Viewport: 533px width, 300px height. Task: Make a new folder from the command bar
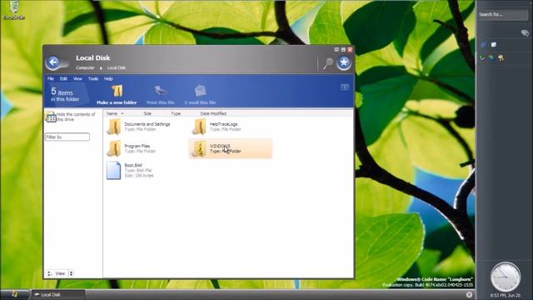click(x=117, y=95)
